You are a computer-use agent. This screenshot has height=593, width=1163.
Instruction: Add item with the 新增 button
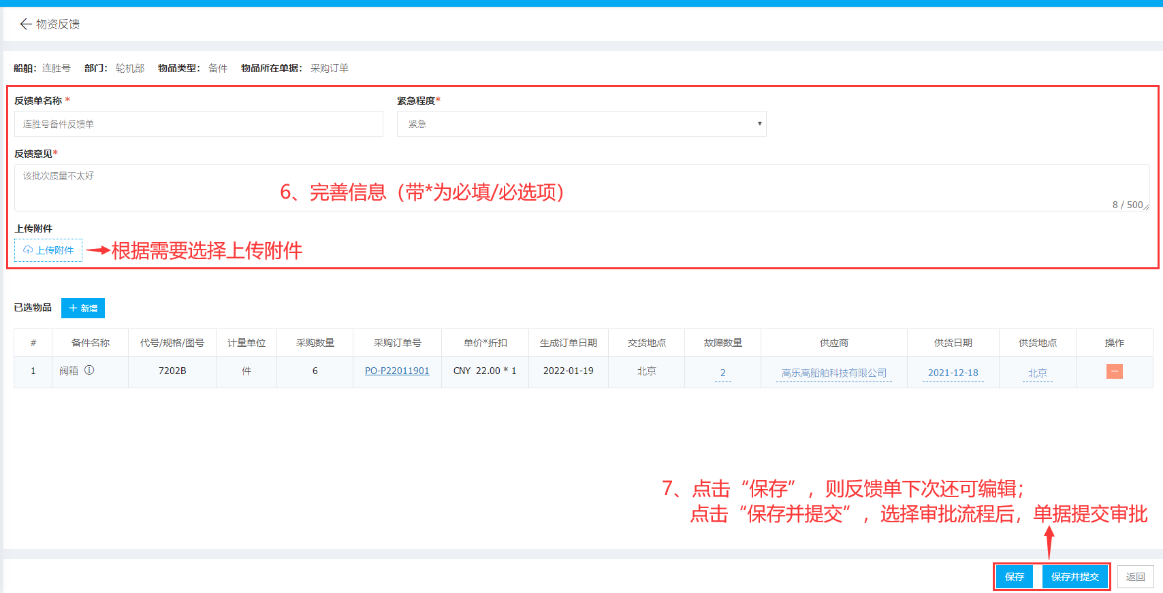[x=83, y=308]
